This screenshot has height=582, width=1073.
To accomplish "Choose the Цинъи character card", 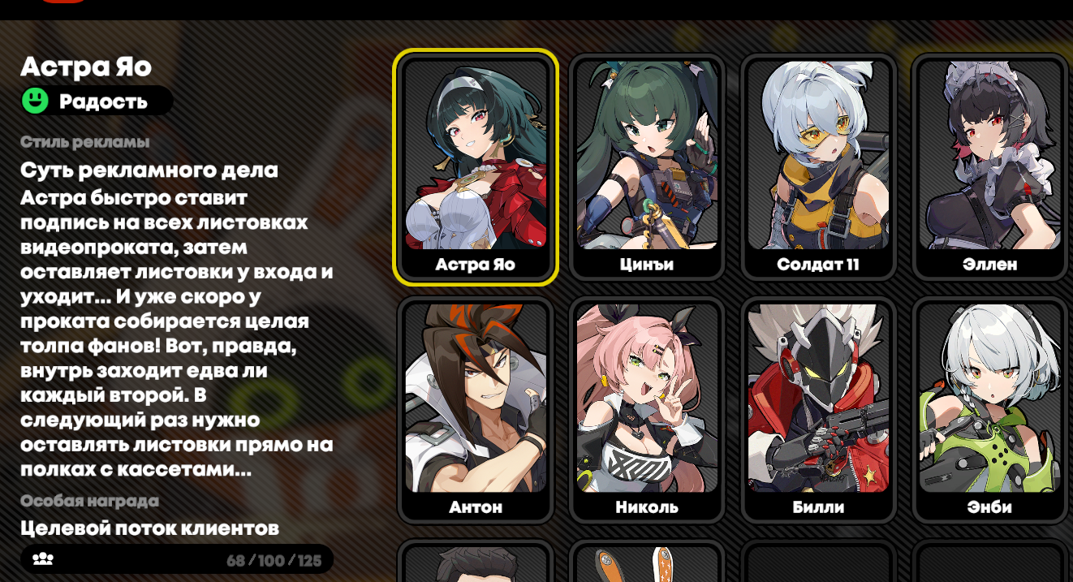I will pos(647,167).
